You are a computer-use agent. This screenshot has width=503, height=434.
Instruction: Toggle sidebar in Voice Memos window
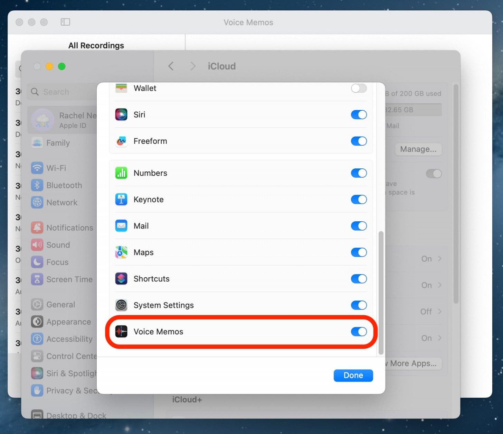[x=65, y=22]
